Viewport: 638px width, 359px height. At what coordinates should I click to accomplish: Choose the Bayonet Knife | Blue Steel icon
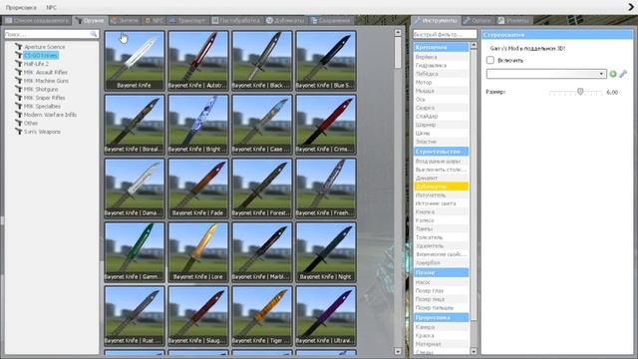pos(326,61)
